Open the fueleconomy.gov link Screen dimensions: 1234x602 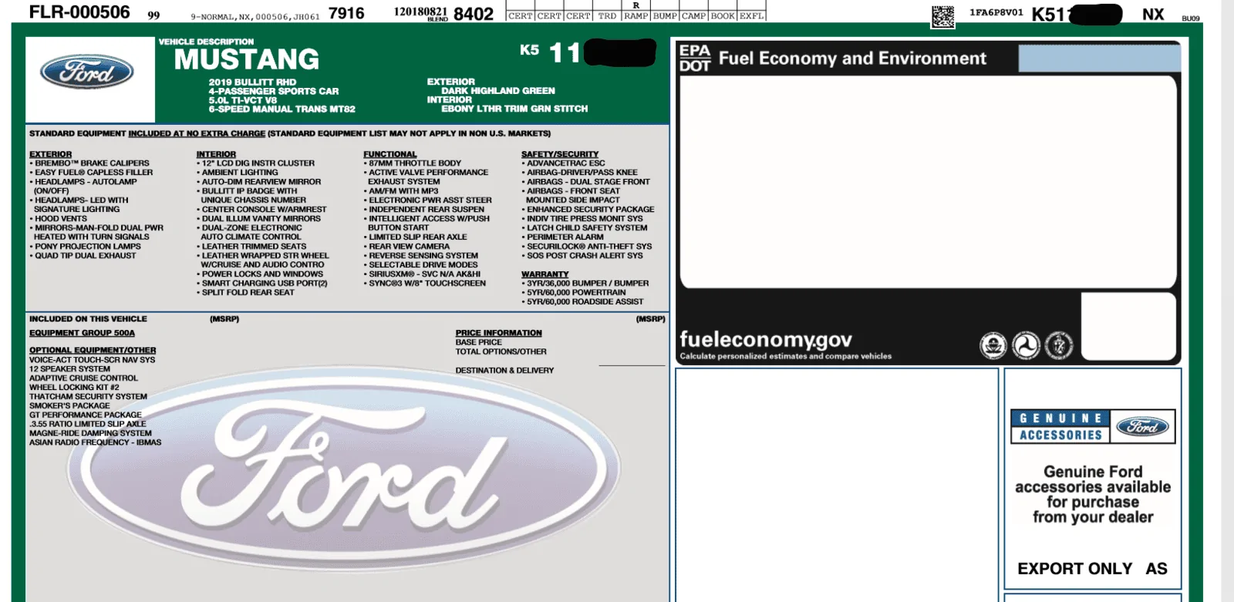click(765, 339)
